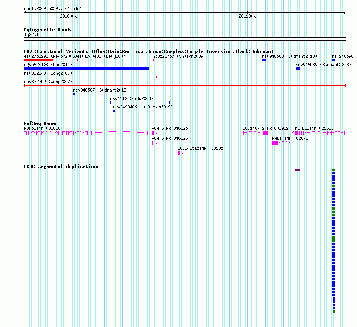Select the long blue dgv562n100 gain bar

(x=87, y=69)
